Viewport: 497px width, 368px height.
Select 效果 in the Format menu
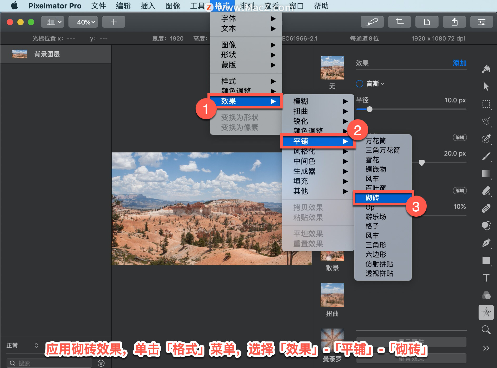pos(246,101)
